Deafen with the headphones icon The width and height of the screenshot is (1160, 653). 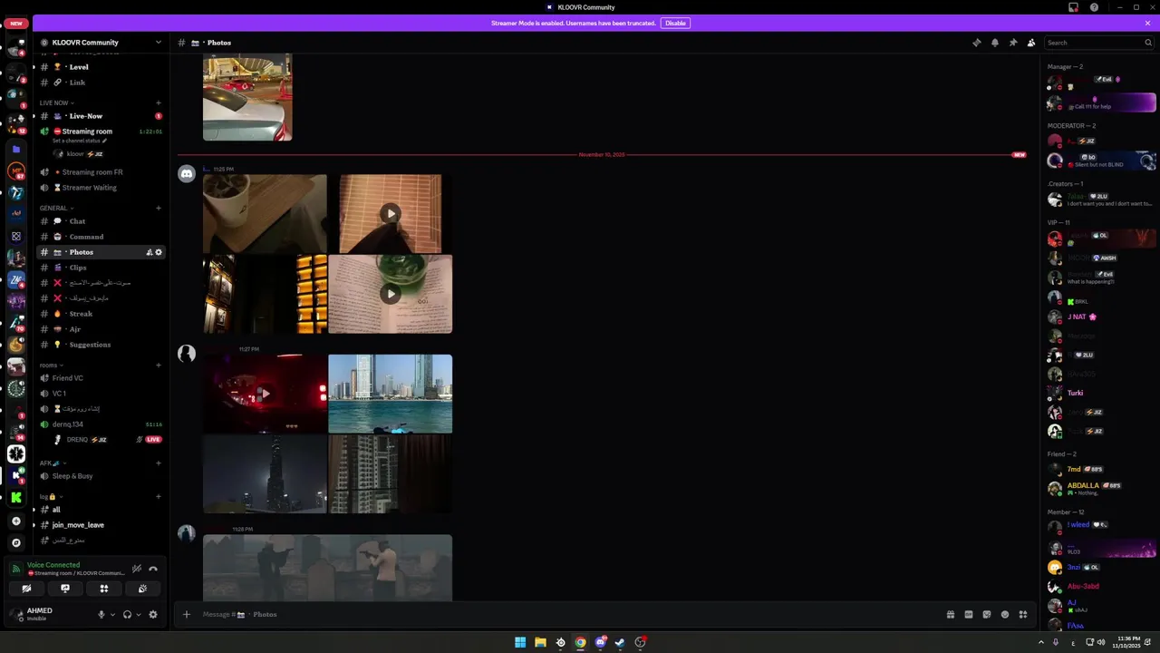pos(127,614)
